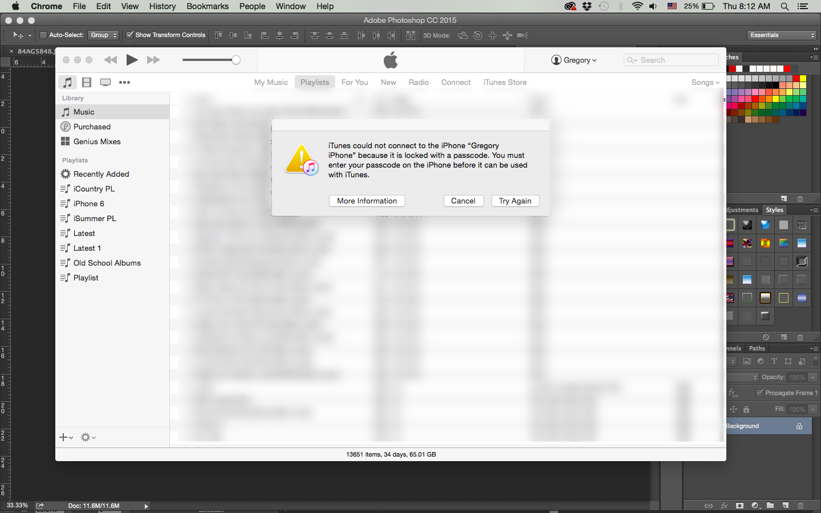Select Purchased in the sidebar
The height and width of the screenshot is (513, 821).
pyautogui.click(x=112, y=127)
